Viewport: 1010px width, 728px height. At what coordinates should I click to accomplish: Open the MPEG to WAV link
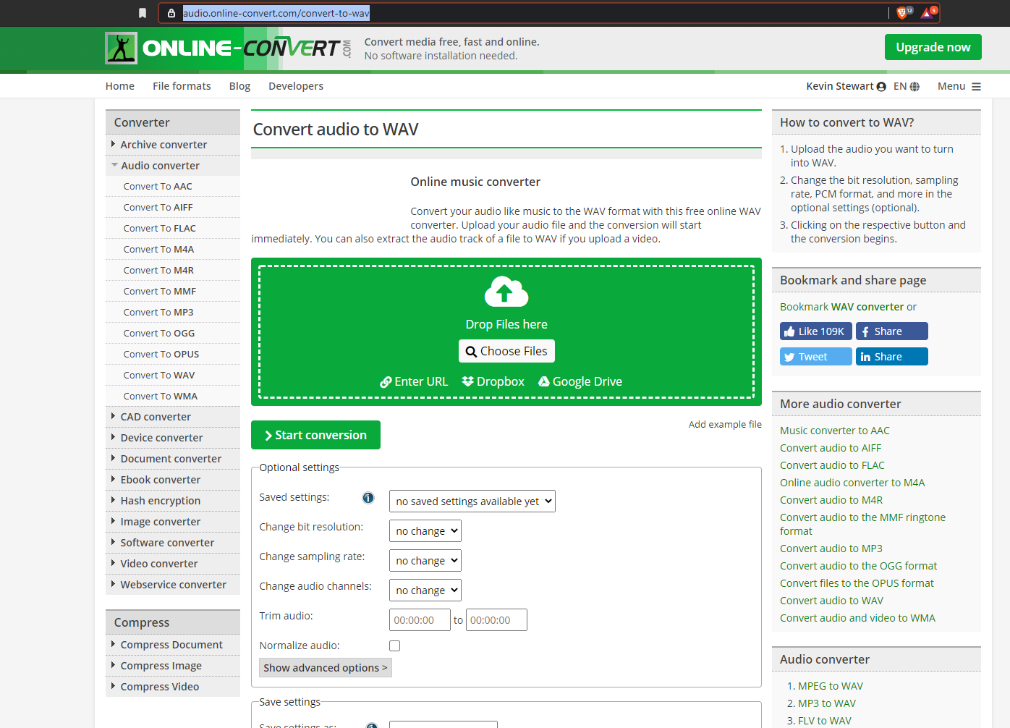tap(831, 686)
